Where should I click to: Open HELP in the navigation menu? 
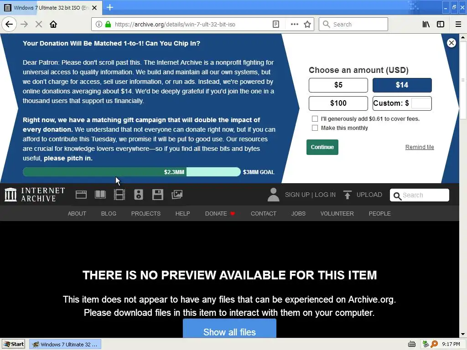[x=182, y=214]
